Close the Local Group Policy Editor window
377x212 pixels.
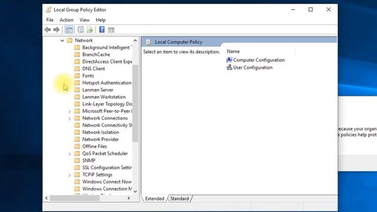point(329,9)
